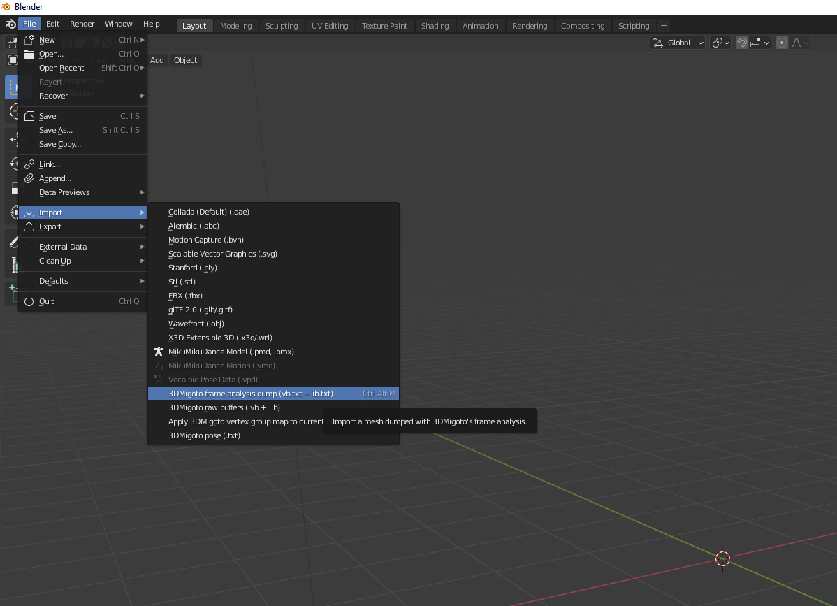The height and width of the screenshot is (606, 837).
Task: Expand the Open Recent submenu
Action: pyautogui.click(x=82, y=68)
